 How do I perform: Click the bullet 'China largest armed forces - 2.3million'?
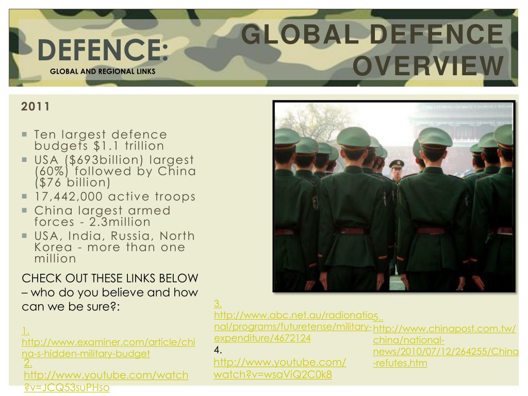pyautogui.click(x=102, y=216)
